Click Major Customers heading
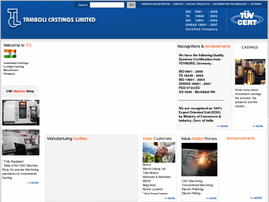The width and height of the screenshot is (269, 202). (x=157, y=139)
